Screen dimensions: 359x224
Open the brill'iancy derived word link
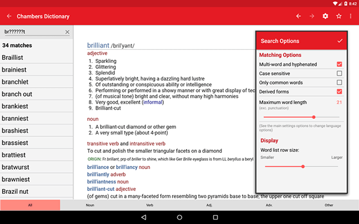coord(127,167)
